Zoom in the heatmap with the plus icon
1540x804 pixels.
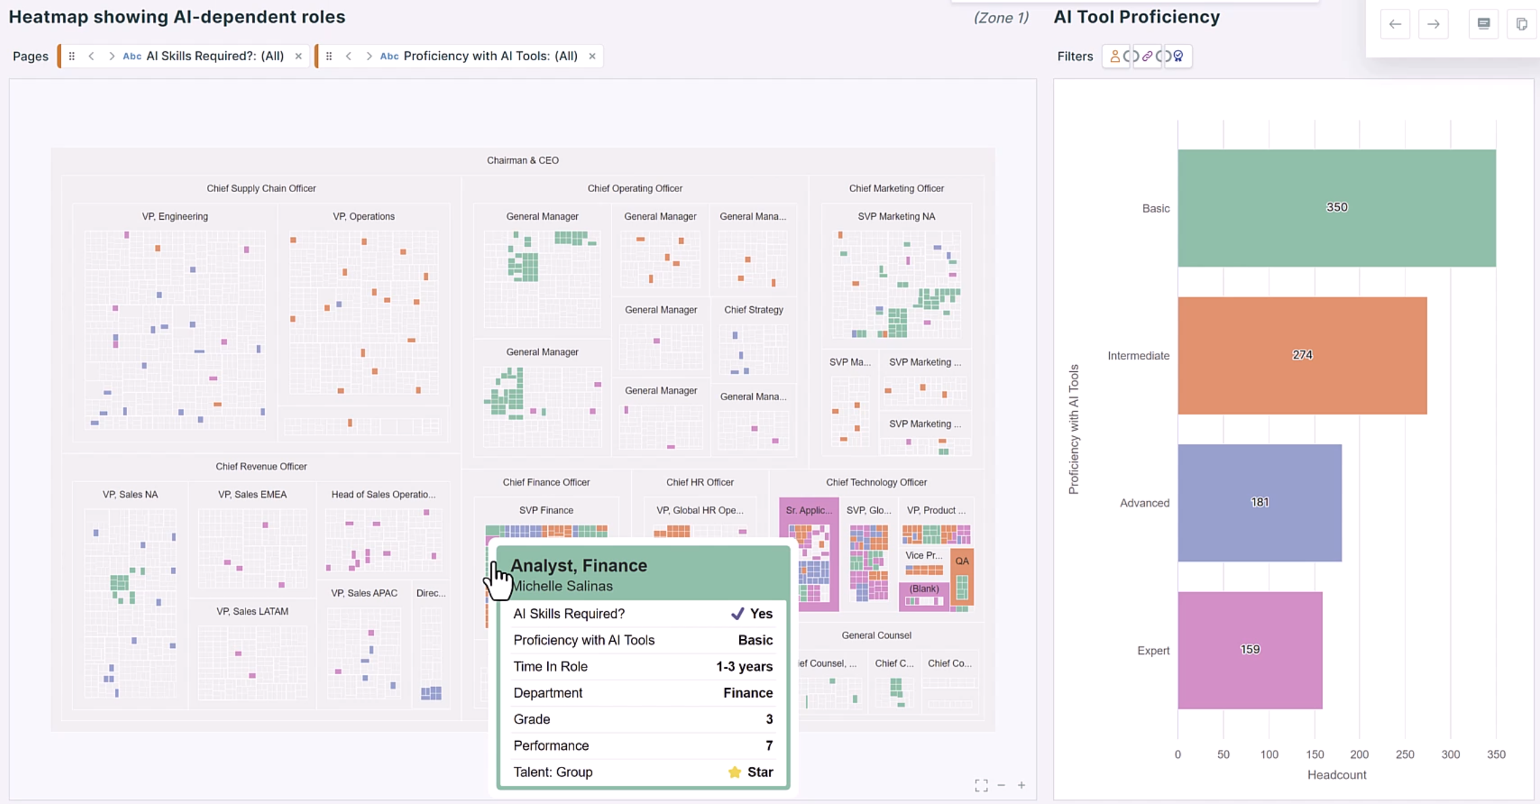click(1021, 785)
